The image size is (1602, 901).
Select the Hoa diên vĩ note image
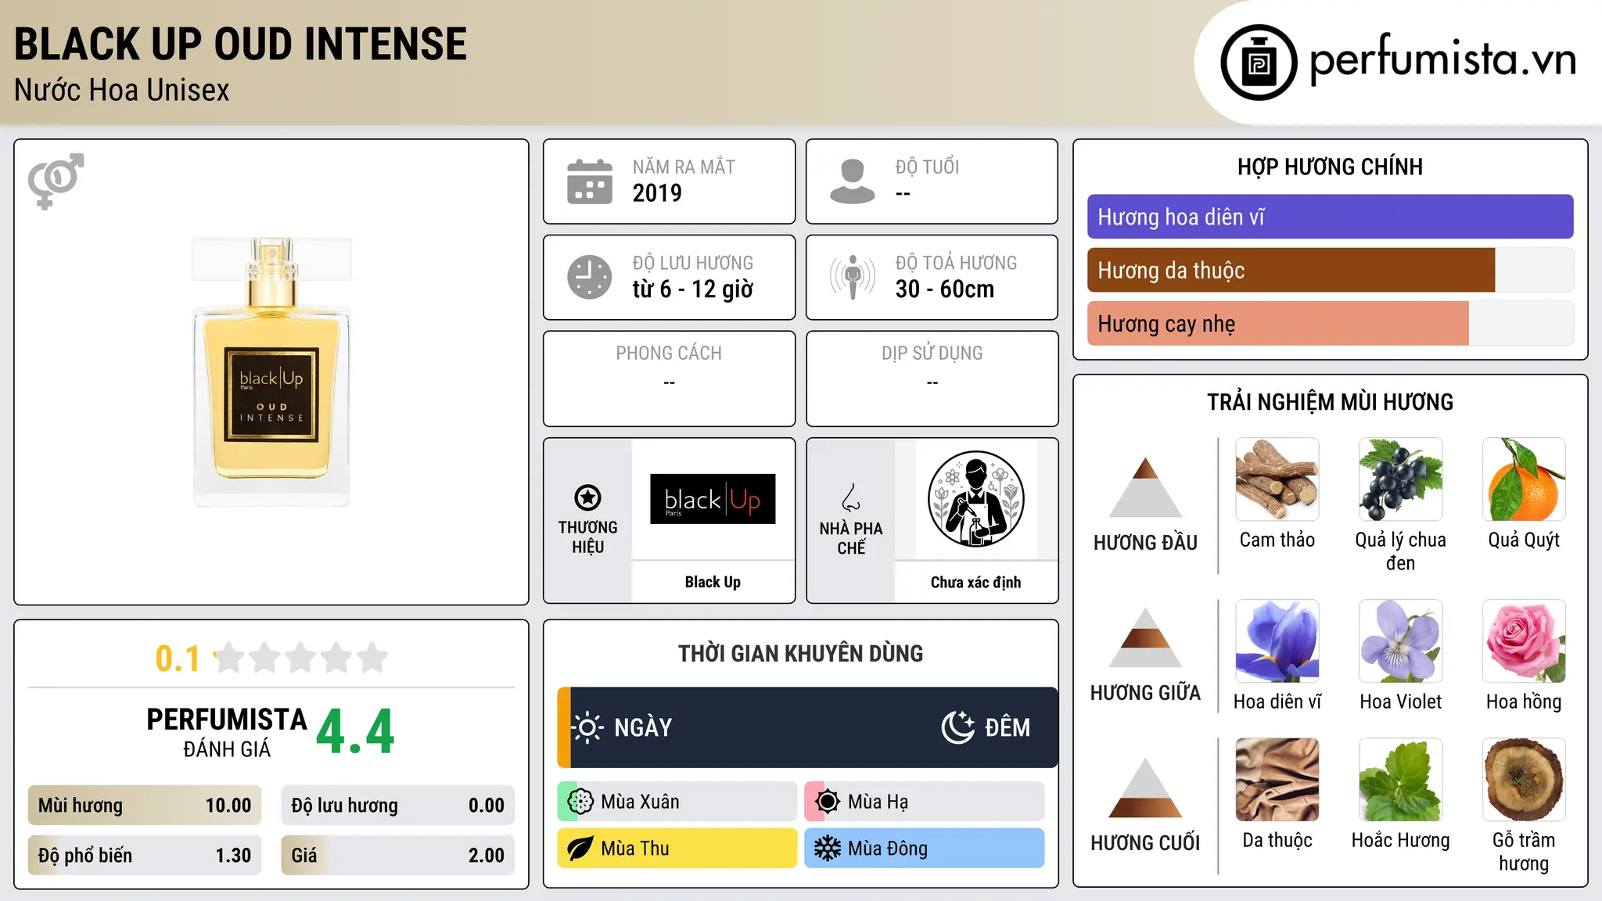tap(1277, 641)
